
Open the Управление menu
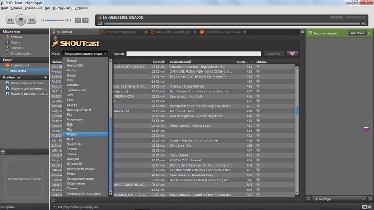click(33, 8)
